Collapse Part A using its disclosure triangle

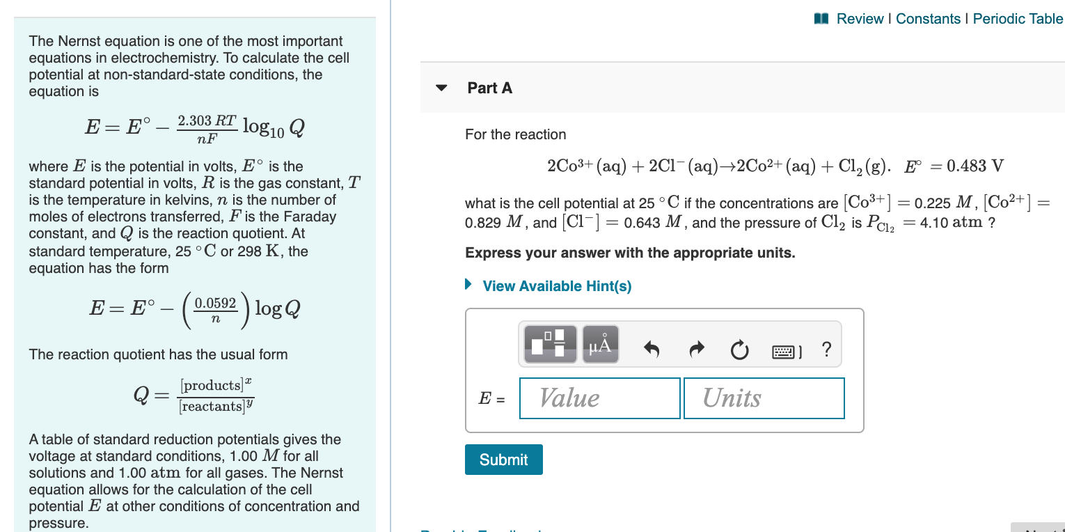click(441, 88)
